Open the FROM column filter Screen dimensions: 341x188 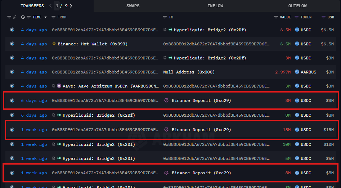[x=54, y=17]
